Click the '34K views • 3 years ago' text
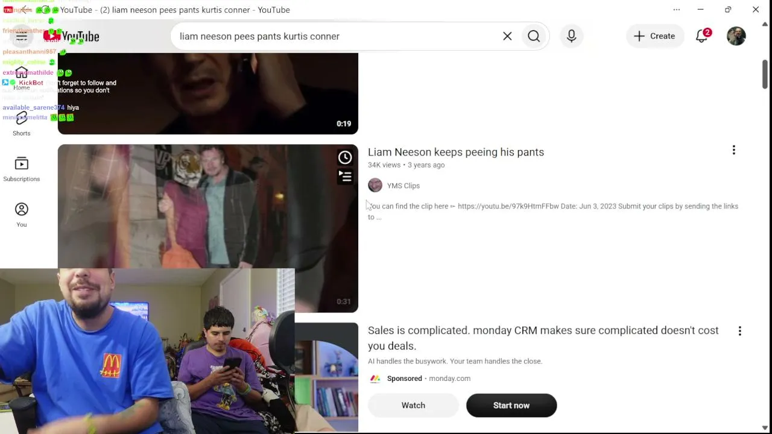Image resolution: width=772 pixels, height=434 pixels. [x=407, y=165]
